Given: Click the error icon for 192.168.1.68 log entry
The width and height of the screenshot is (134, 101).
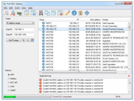Looking at the screenshot, I should point(40,80).
